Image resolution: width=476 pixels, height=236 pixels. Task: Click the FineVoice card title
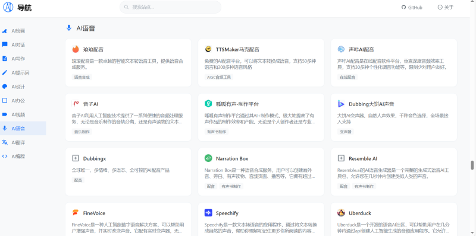point(94,213)
